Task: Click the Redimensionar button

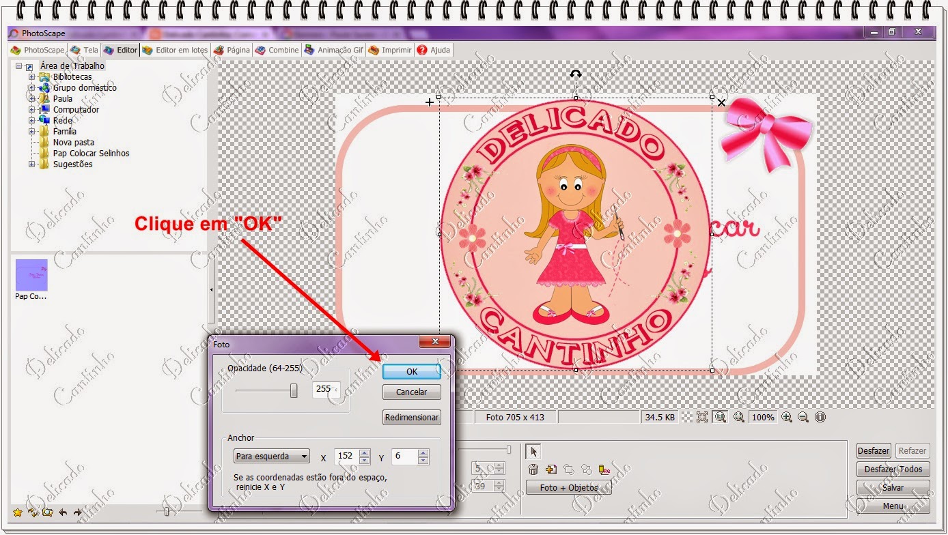Action: click(412, 417)
